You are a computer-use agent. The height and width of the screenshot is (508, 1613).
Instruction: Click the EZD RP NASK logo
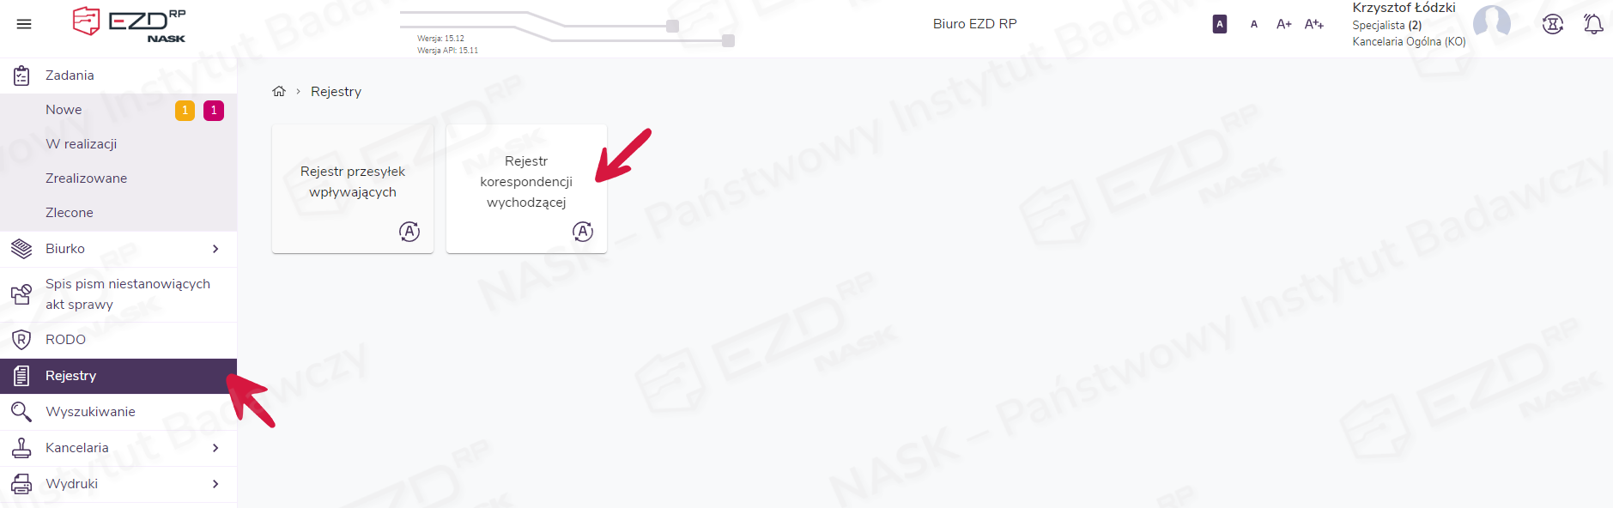tap(130, 24)
